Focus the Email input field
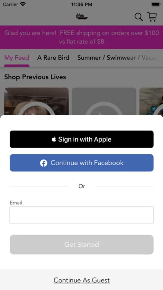 (82, 215)
